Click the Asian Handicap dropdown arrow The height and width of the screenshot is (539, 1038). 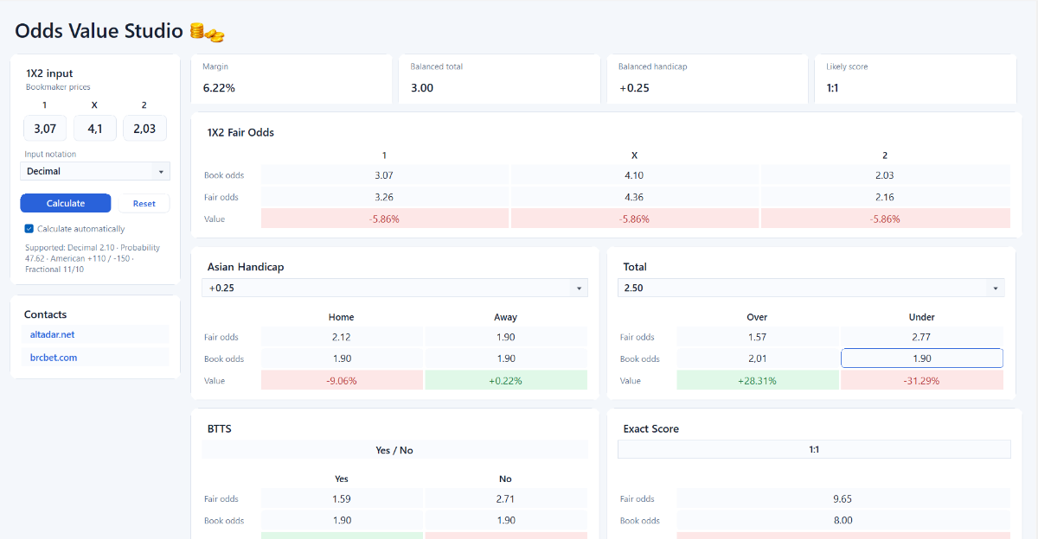point(578,289)
